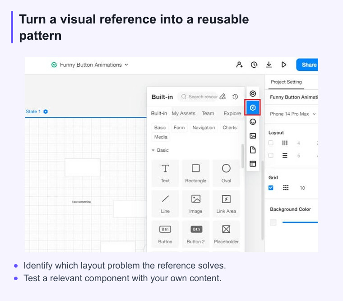Switch to the Team tab
The height and width of the screenshot is (301, 343).
pos(208,113)
